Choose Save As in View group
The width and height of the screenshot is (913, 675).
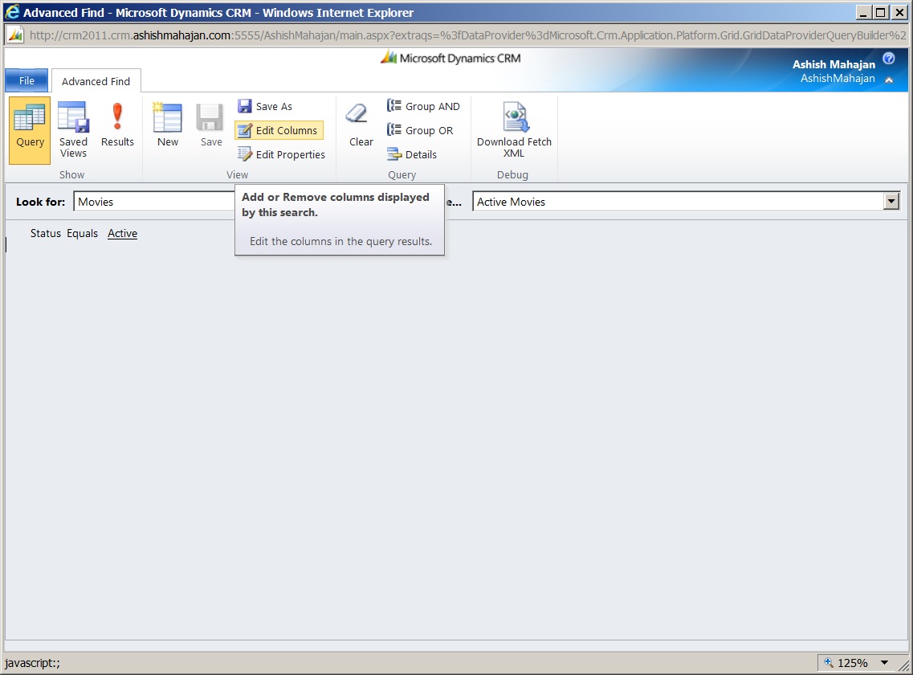(266, 106)
